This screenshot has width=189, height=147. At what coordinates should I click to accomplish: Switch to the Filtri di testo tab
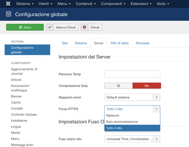tap(120, 43)
